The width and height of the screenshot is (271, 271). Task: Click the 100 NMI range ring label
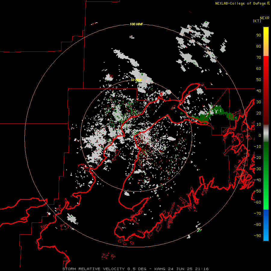point(136,24)
